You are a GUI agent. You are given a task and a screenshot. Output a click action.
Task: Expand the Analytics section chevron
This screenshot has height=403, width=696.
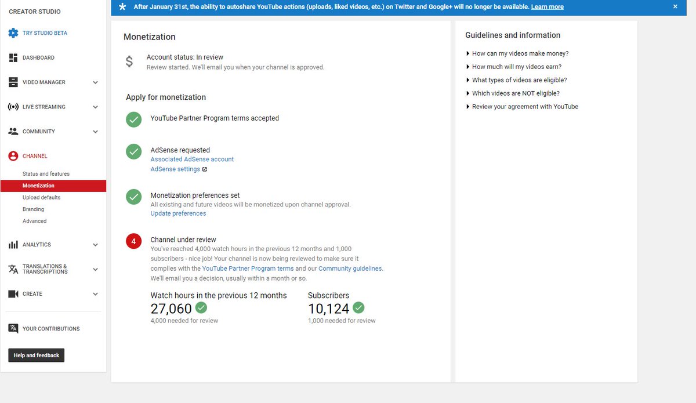[95, 245]
